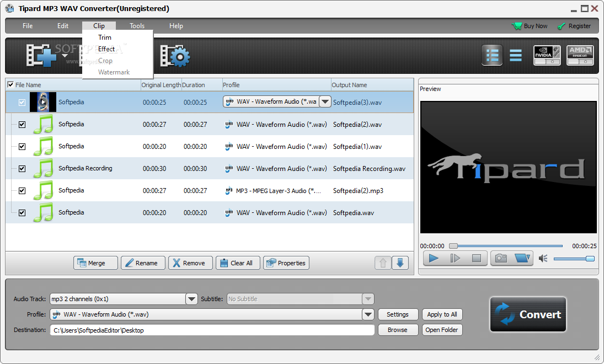Click Apply to All
Viewport: 604px width, 364px height.
point(442,314)
